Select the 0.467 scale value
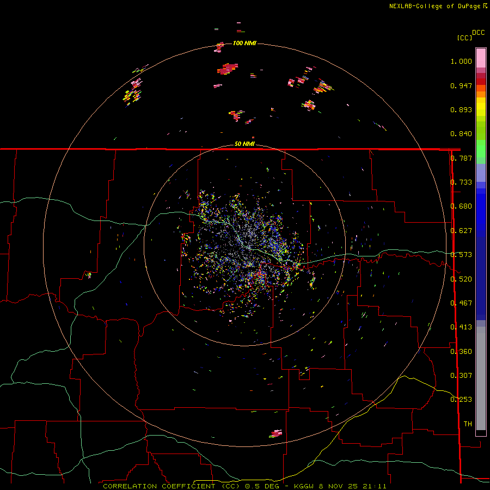Image resolution: width=490 pixels, height=490 pixels. pyautogui.click(x=461, y=303)
